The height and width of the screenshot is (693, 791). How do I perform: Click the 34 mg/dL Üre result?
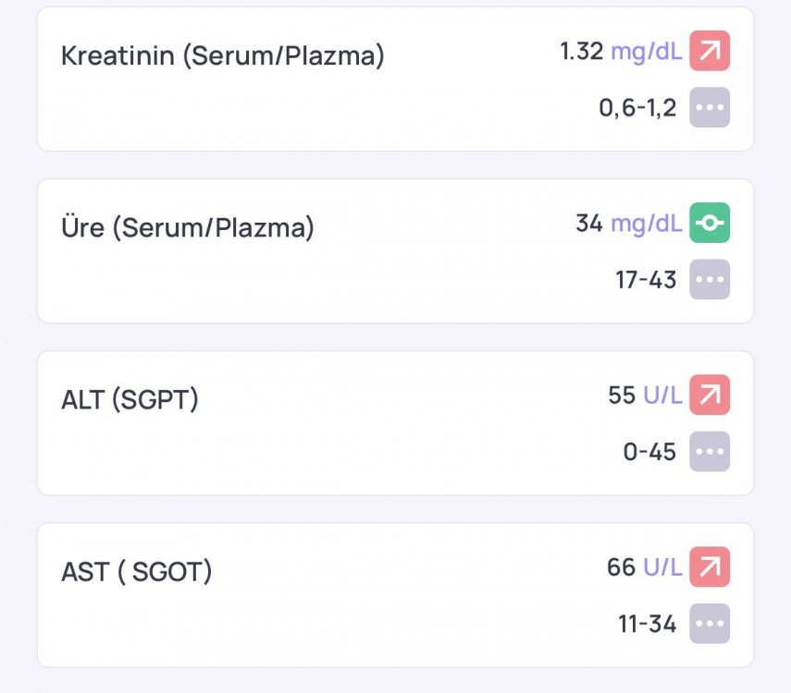[x=629, y=224]
